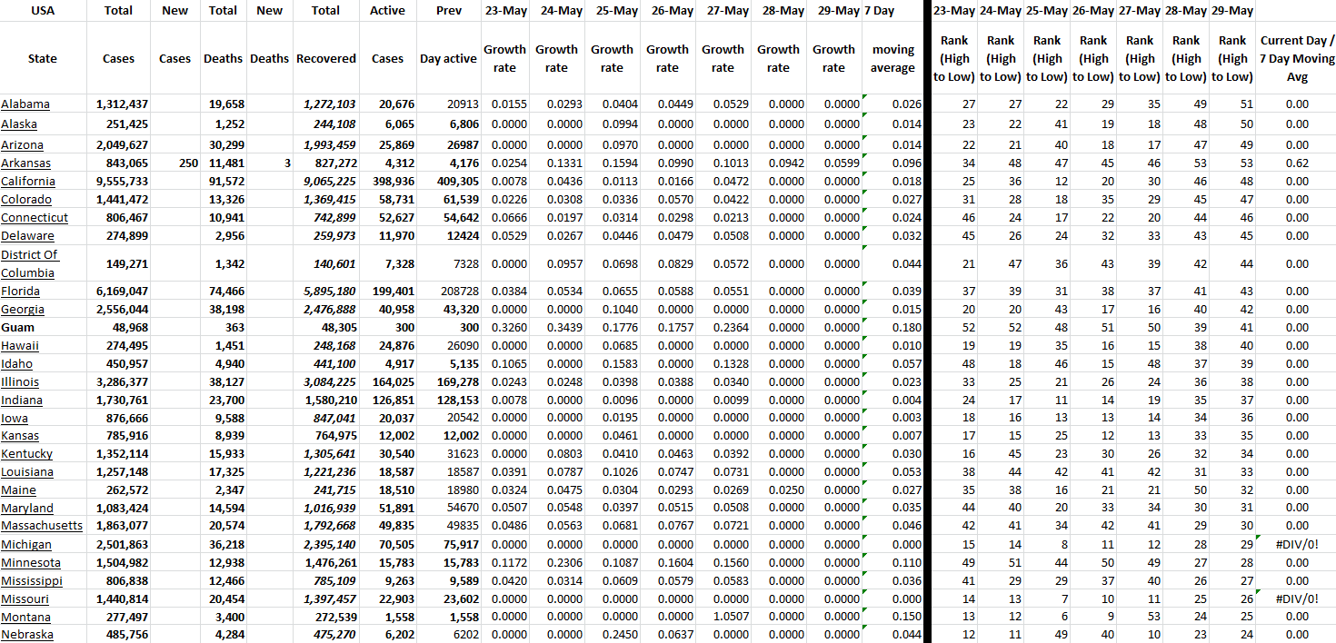Click the Massachusetts state link
Screen dimensions: 1336x643
(42, 526)
